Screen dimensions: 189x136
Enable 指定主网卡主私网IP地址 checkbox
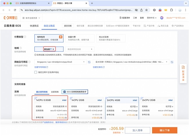pyautogui.click(x=36, y=72)
